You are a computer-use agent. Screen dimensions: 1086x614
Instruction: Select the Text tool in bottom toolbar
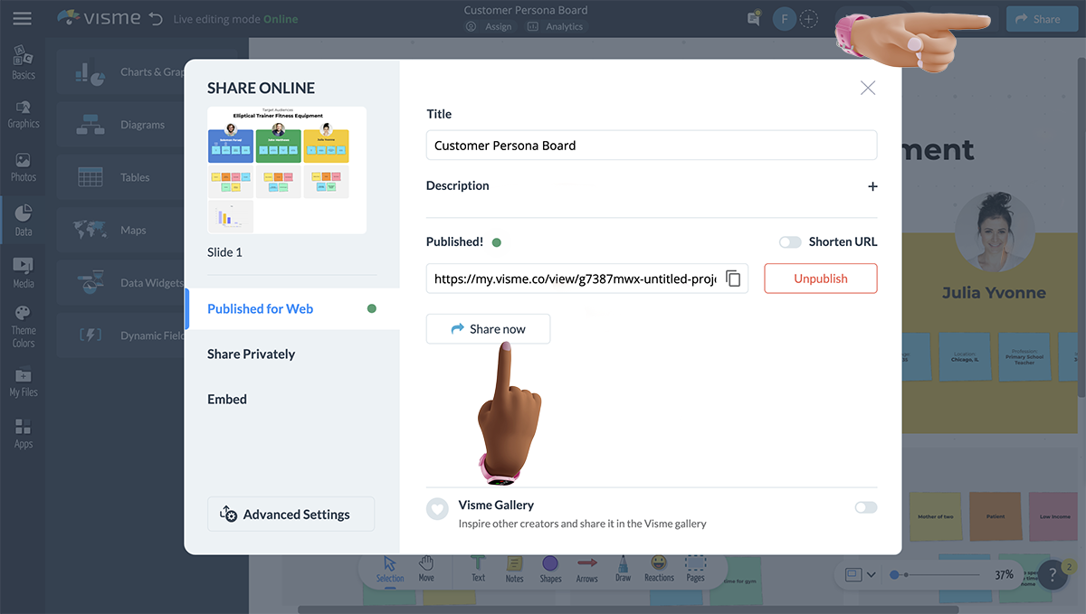tap(478, 568)
